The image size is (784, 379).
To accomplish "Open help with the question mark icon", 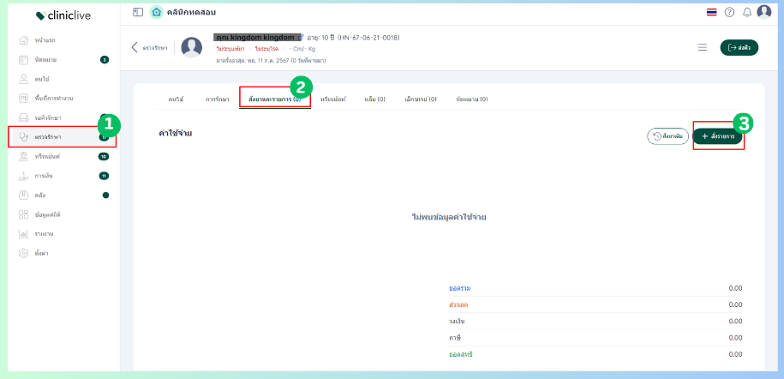I will (x=729, y=13).
